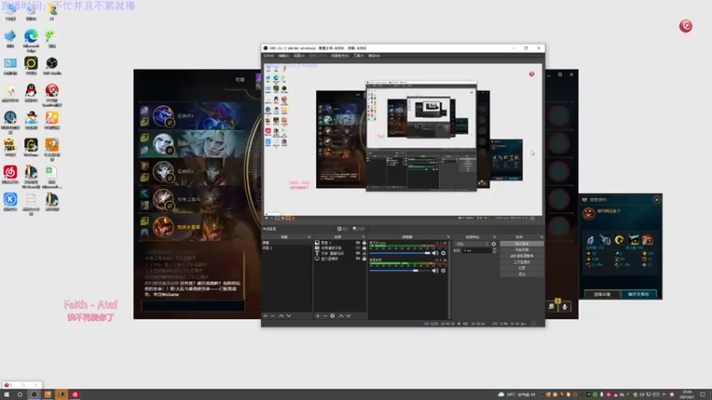Toggle visibility eye of the text source row
Viewport: 712px width, 400px height.
coord(358,253)
